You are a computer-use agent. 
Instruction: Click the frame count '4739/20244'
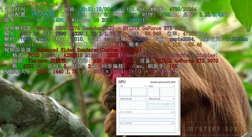183,9
